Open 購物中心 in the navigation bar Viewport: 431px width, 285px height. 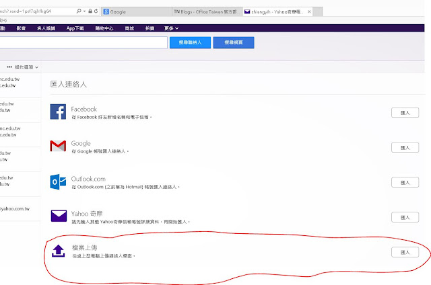[104, 28]
